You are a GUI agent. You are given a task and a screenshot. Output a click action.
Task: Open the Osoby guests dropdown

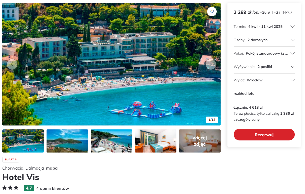[x=264, y=40]
